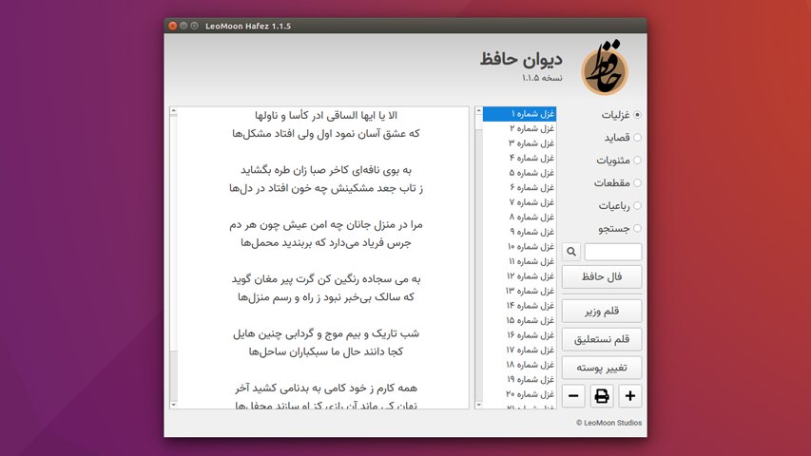Select غزل شماره ۱۷ in the list
This screenshot has width=811, height=456.
point(519,350)
